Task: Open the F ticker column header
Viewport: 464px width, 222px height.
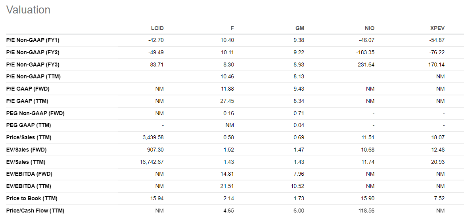Action: tap(232, 28)
